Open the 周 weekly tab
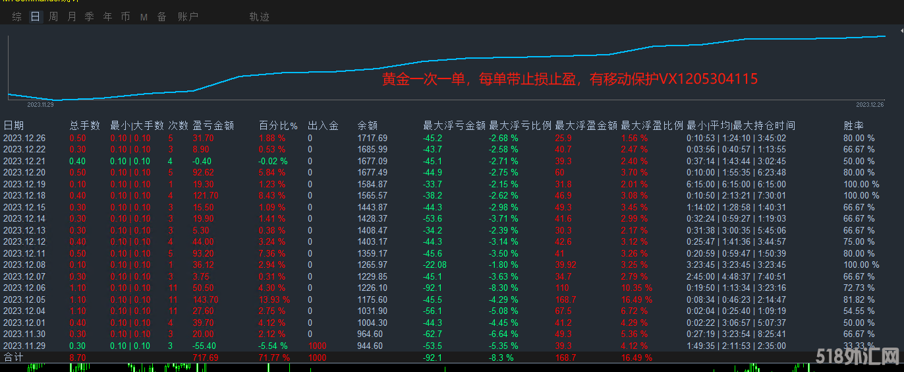The width and height of the screenshot is (904, 372). coord(53,17)
